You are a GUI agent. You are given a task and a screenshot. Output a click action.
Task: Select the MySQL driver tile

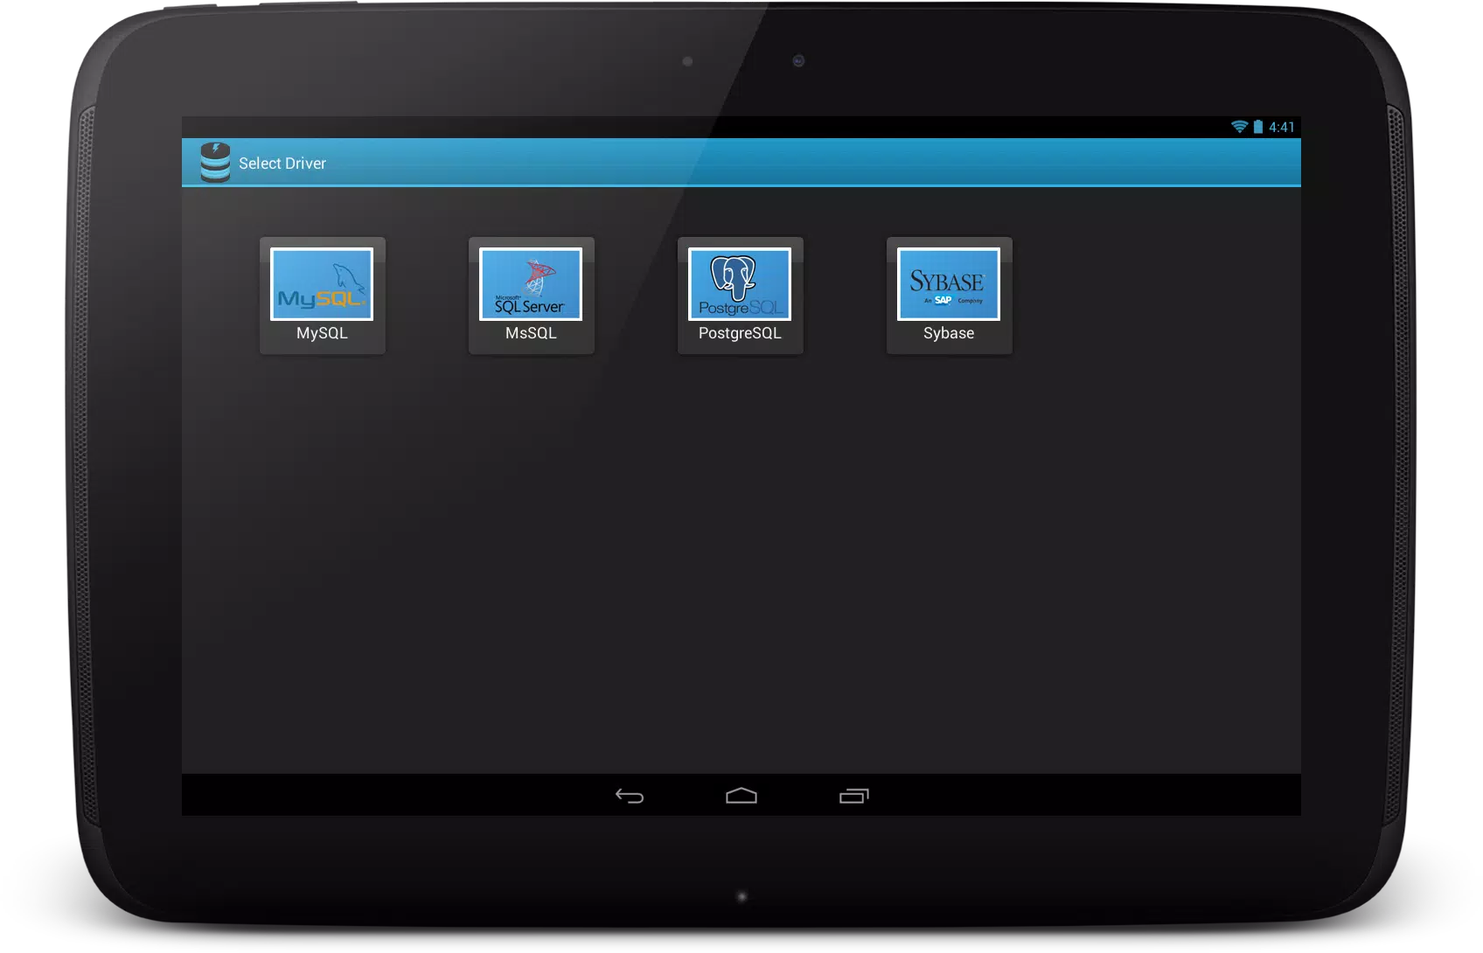322,296
